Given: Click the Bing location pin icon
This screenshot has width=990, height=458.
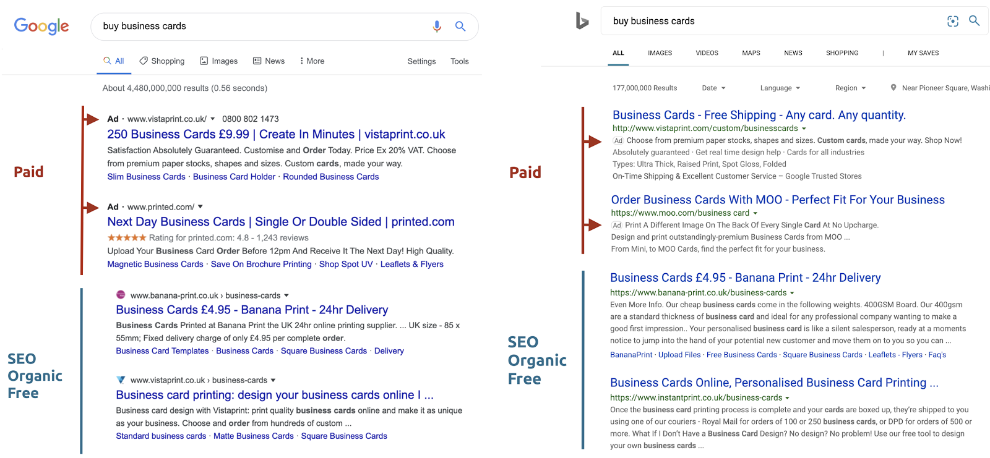Looking at the screenshot, I should [x=893, y=88].
